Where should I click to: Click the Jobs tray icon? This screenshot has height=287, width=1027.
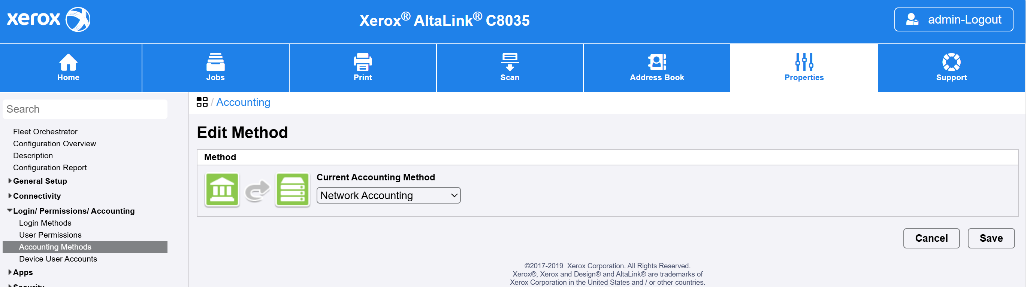[x=215, y=62]
